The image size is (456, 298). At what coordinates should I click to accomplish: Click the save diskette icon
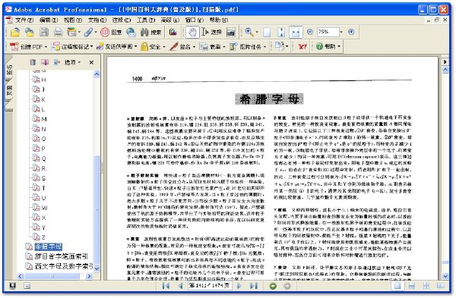[x=44, y=32]
